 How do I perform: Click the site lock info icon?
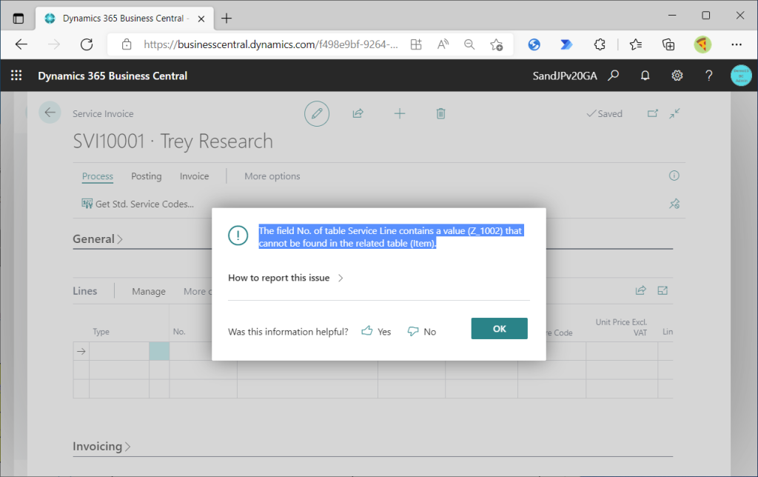point(127,44)
